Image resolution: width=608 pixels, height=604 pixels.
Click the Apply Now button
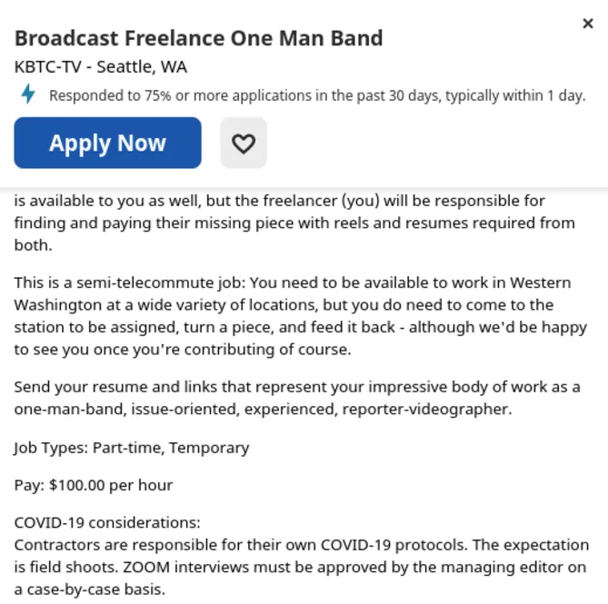coord(108,143)
